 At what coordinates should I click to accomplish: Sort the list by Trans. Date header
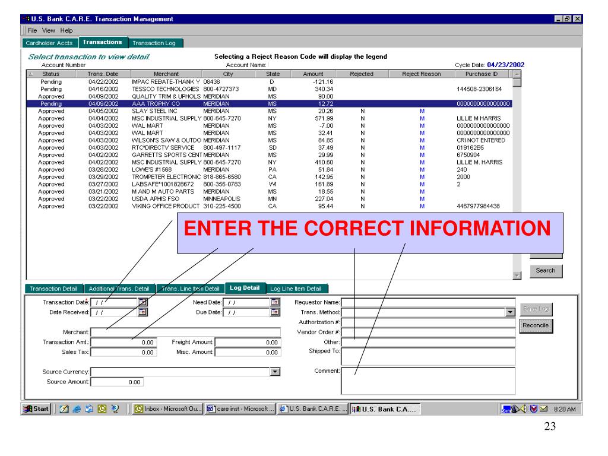(103, 74)
